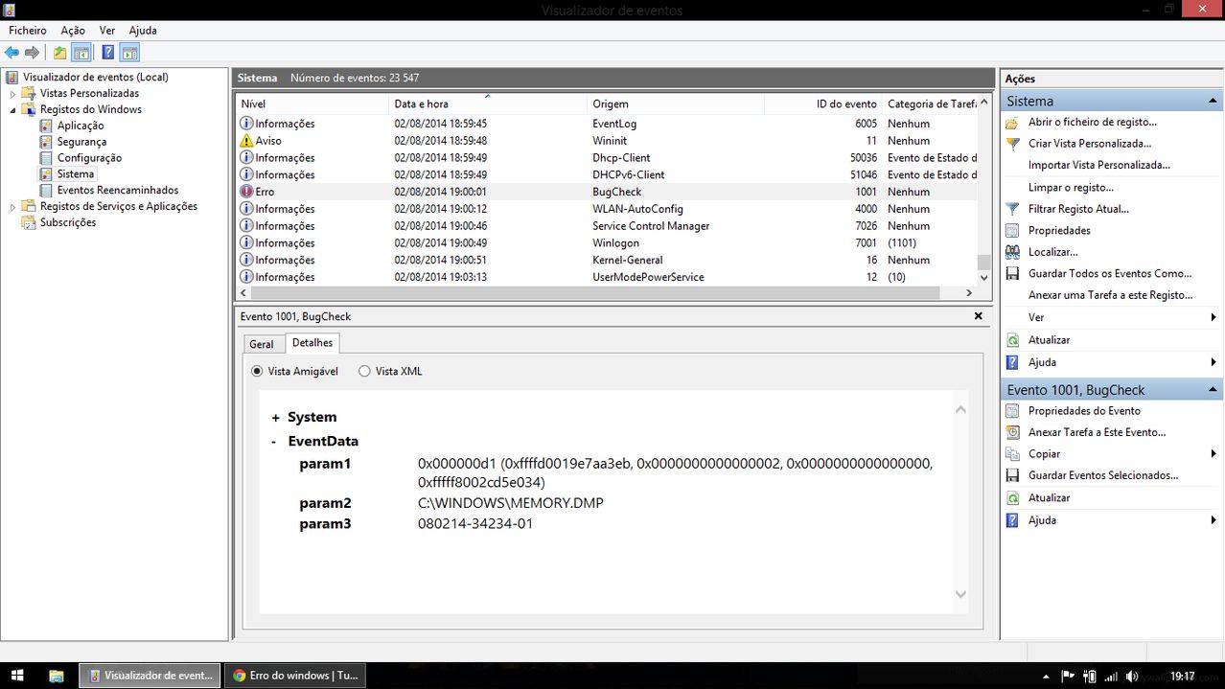Click the Nível column header
The height and width of the screenshot is (689, 1225).
tap(312, 103)
